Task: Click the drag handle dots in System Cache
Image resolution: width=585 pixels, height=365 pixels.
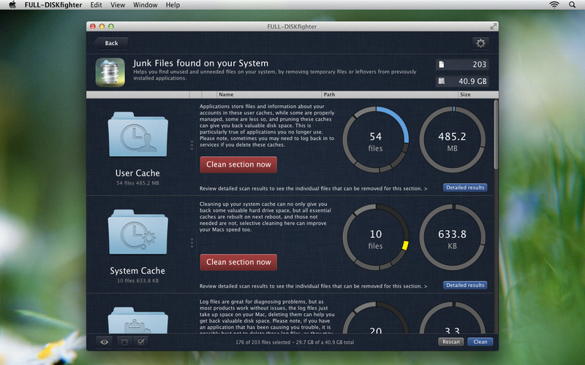Action: pos(192,243)
